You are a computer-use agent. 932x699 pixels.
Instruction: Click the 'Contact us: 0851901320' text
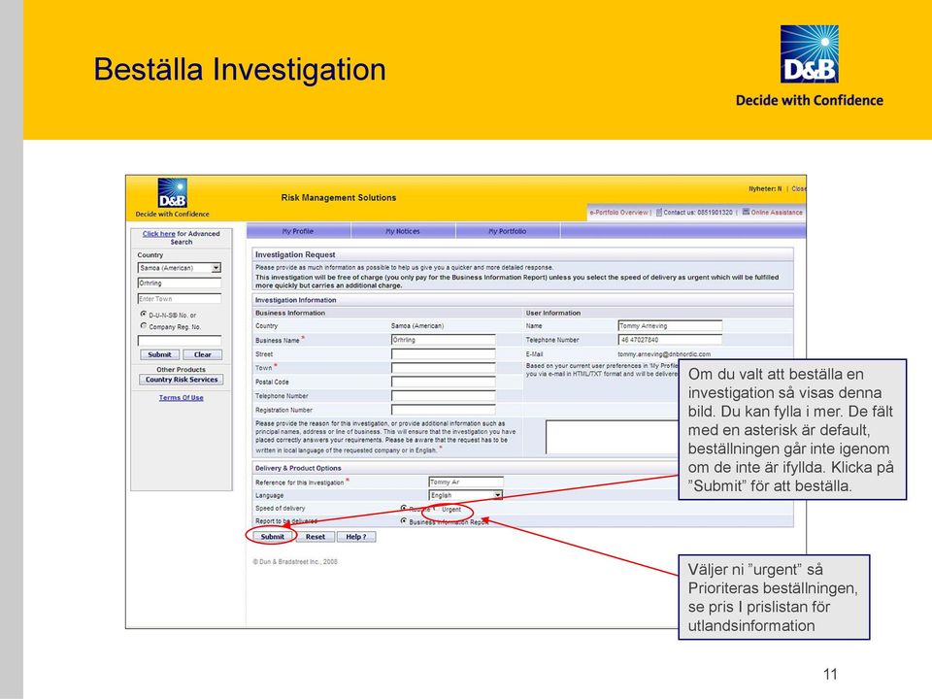pyautogui.click(x=698, y=213)
